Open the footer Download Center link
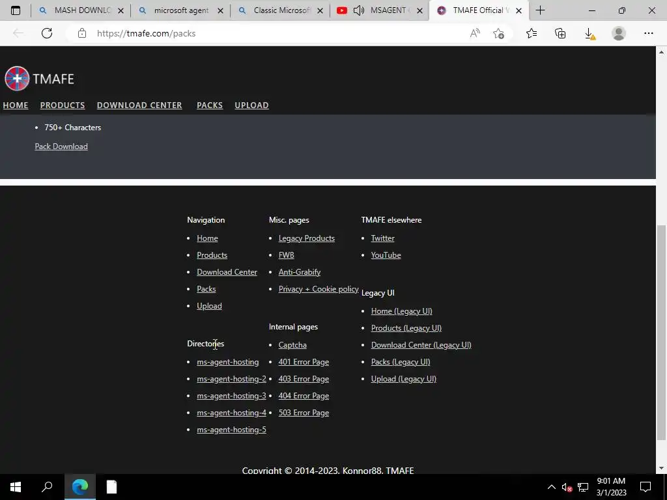This screenshot has width=667, height=500. [x=227, y=272]
